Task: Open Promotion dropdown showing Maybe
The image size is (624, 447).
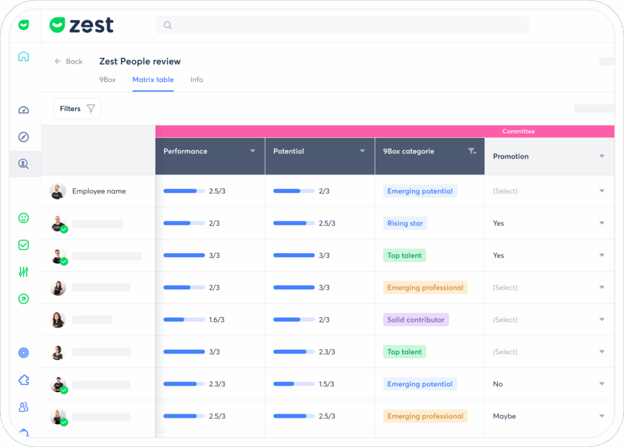Action: (x=549, y=417)
